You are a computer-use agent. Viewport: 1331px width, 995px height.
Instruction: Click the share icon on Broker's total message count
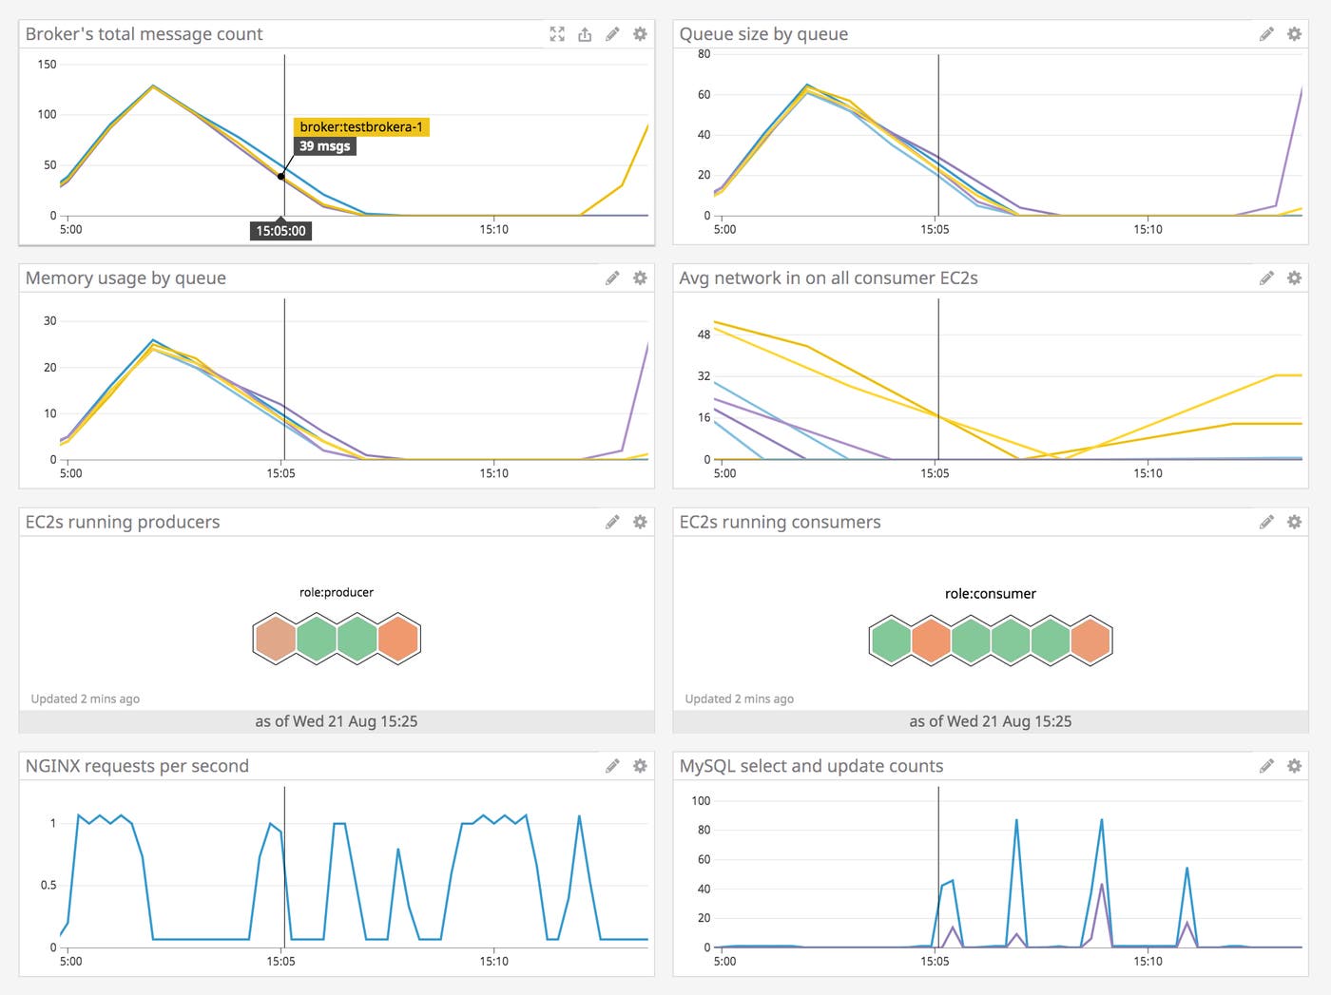click(586, 33)
